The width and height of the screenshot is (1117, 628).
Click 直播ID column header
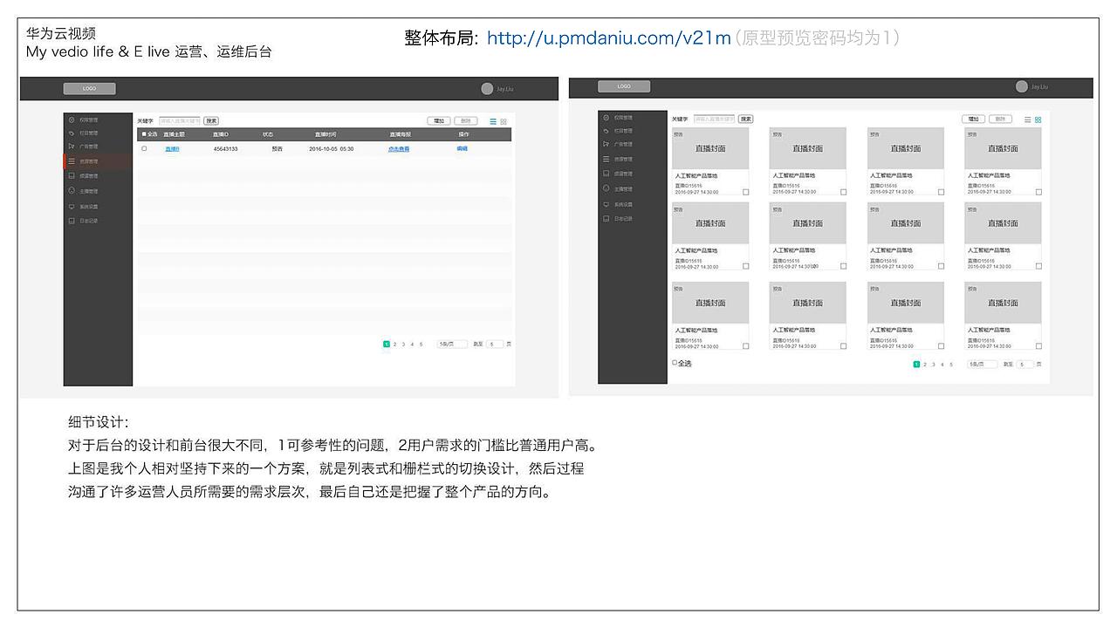[x=221, y=134]
